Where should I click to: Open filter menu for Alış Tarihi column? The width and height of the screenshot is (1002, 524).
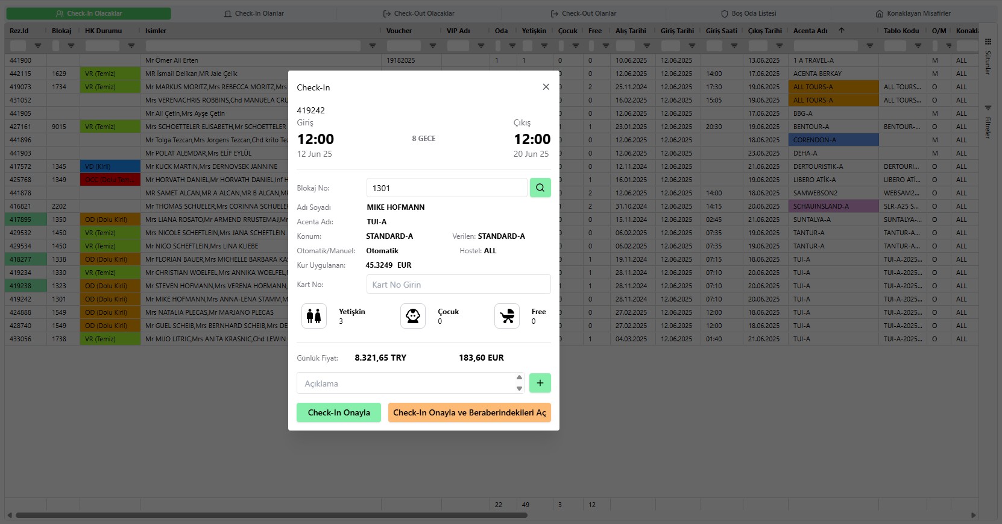pos(647,46)
